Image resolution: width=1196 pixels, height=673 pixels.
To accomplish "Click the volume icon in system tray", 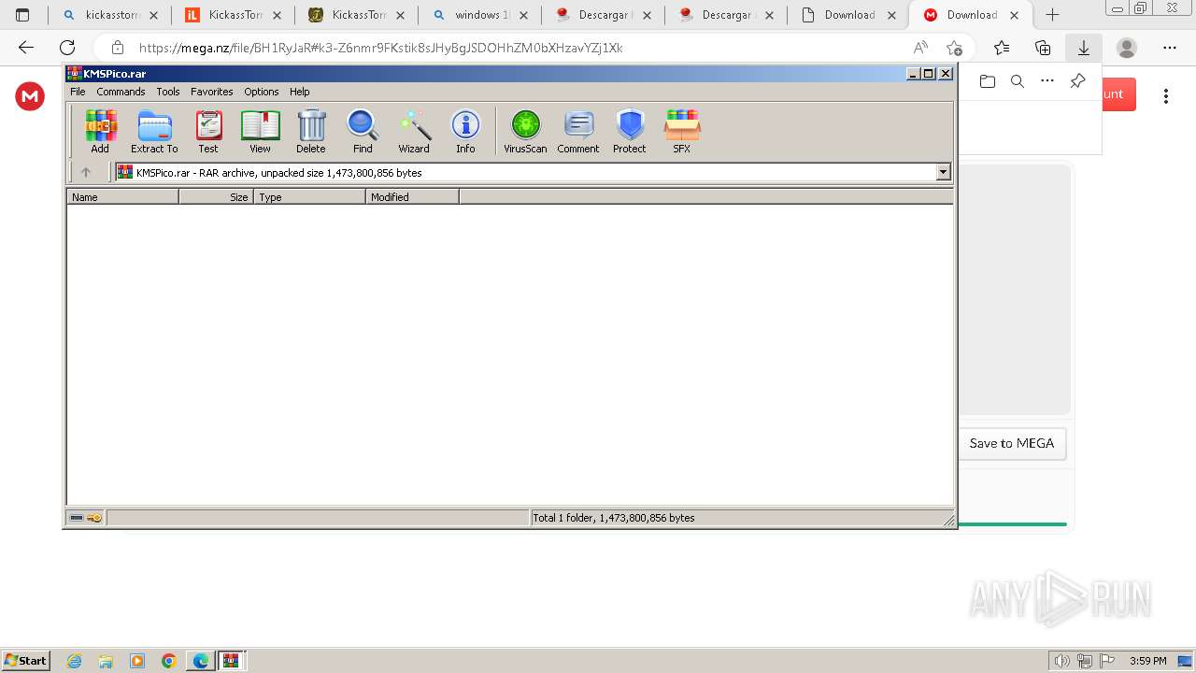I will point(1061,661).
